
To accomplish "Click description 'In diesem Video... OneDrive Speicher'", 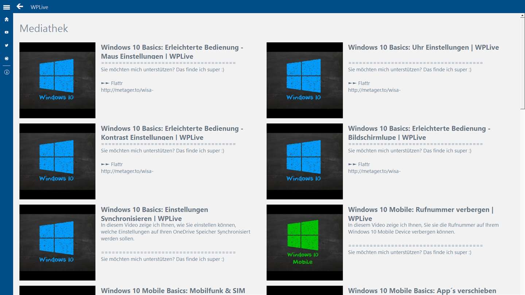I will (x=175, y=232).
